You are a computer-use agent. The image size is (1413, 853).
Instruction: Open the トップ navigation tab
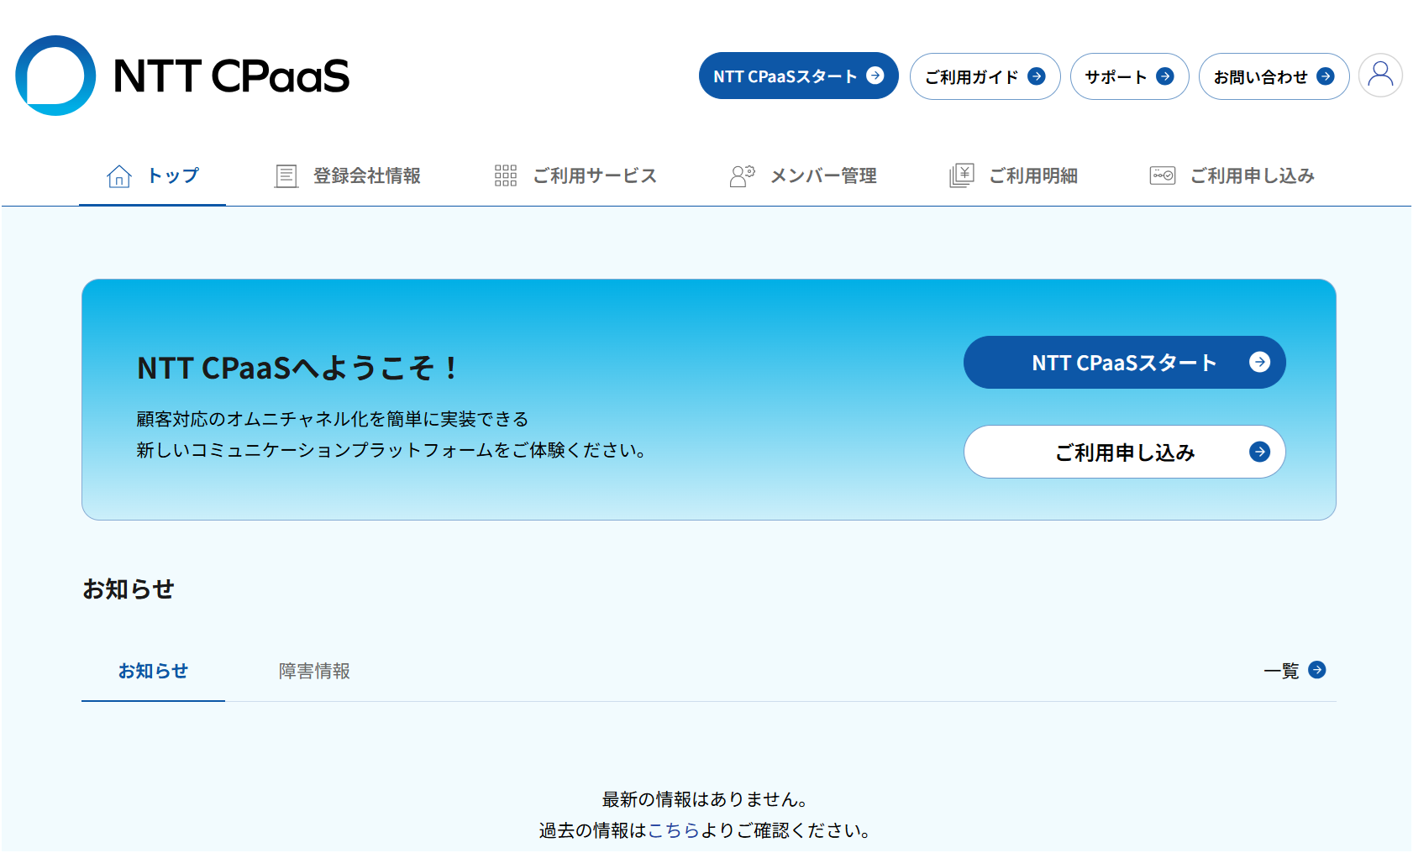click(x=152, y=175)
